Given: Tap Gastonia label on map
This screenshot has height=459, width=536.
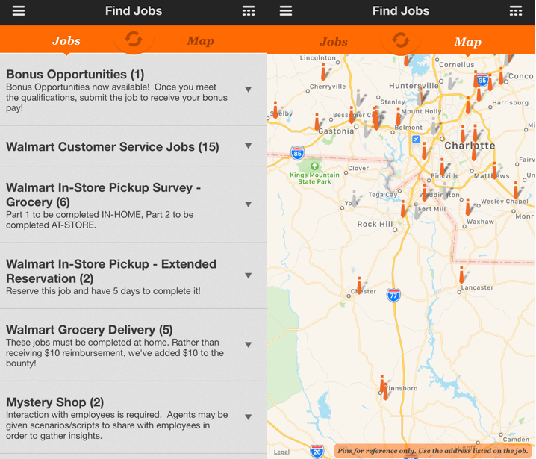Looking at the screenshot, I should click(x=336, y=131).
